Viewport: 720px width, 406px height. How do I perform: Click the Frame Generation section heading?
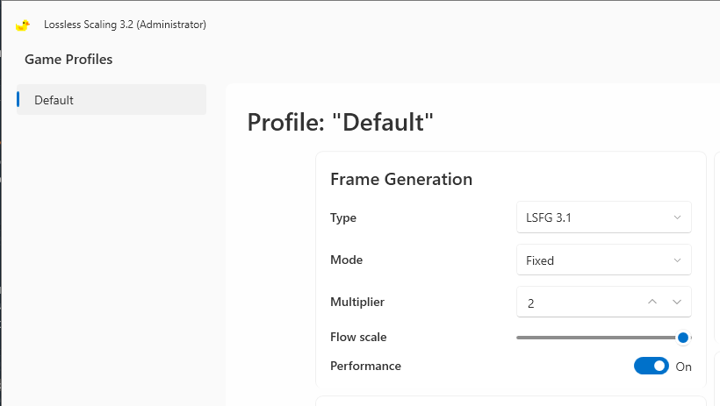click(x=401, y=179)
